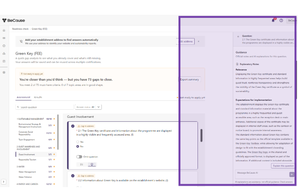298x194 pixels.
Task: Click the info marker after question 2.1 text
Action: point(132,135)
